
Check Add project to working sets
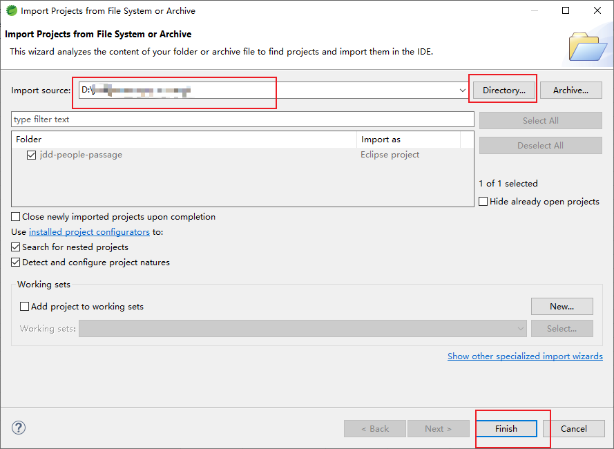[25, 307]
